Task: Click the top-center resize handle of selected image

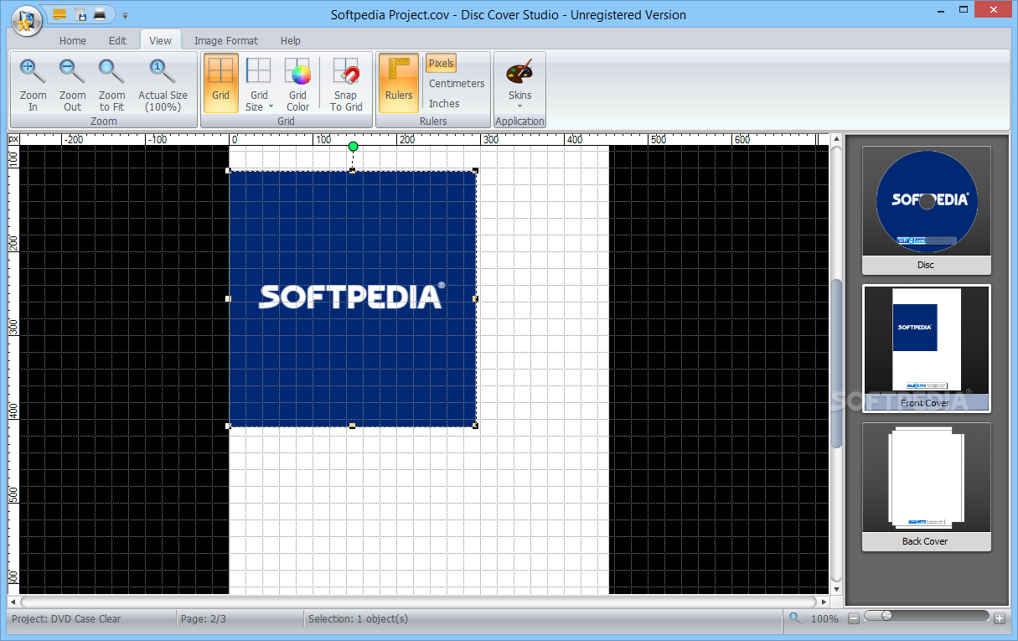Action: coord(352,171)
